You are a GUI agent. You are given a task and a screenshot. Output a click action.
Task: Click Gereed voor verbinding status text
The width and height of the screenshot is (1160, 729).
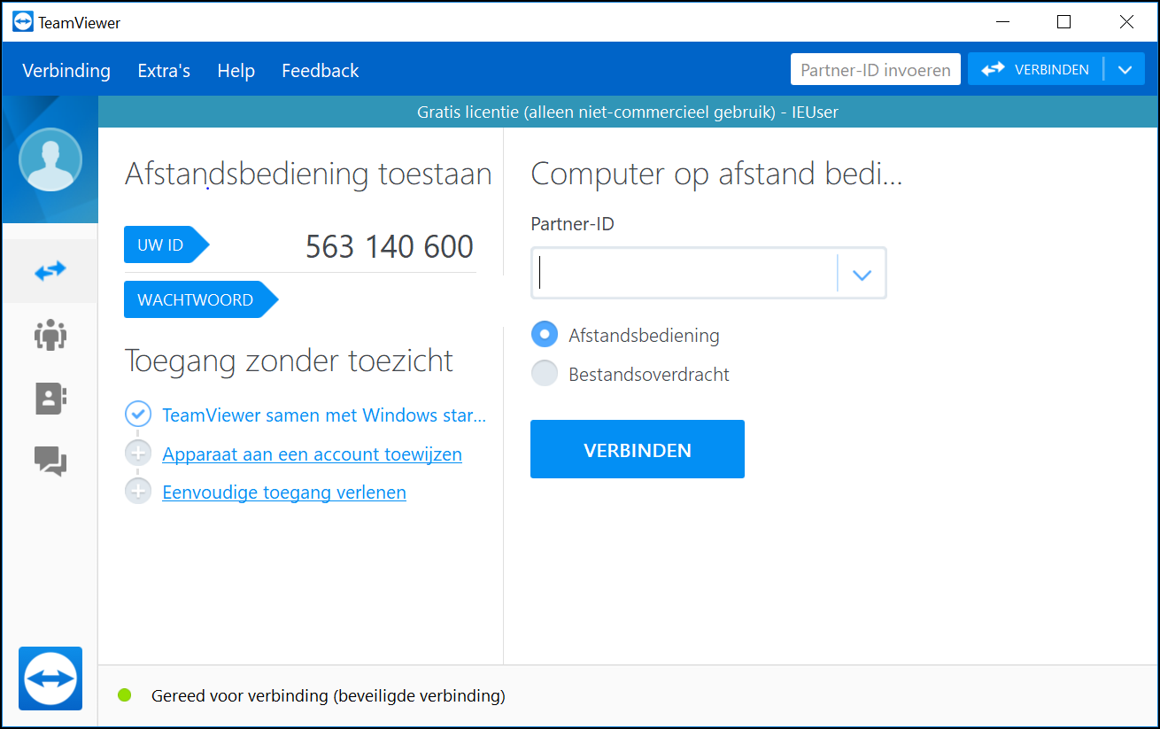(x=329, y=695)
